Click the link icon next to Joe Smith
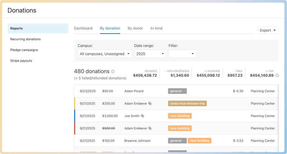 pyautogui.click(x=142, y=116)
